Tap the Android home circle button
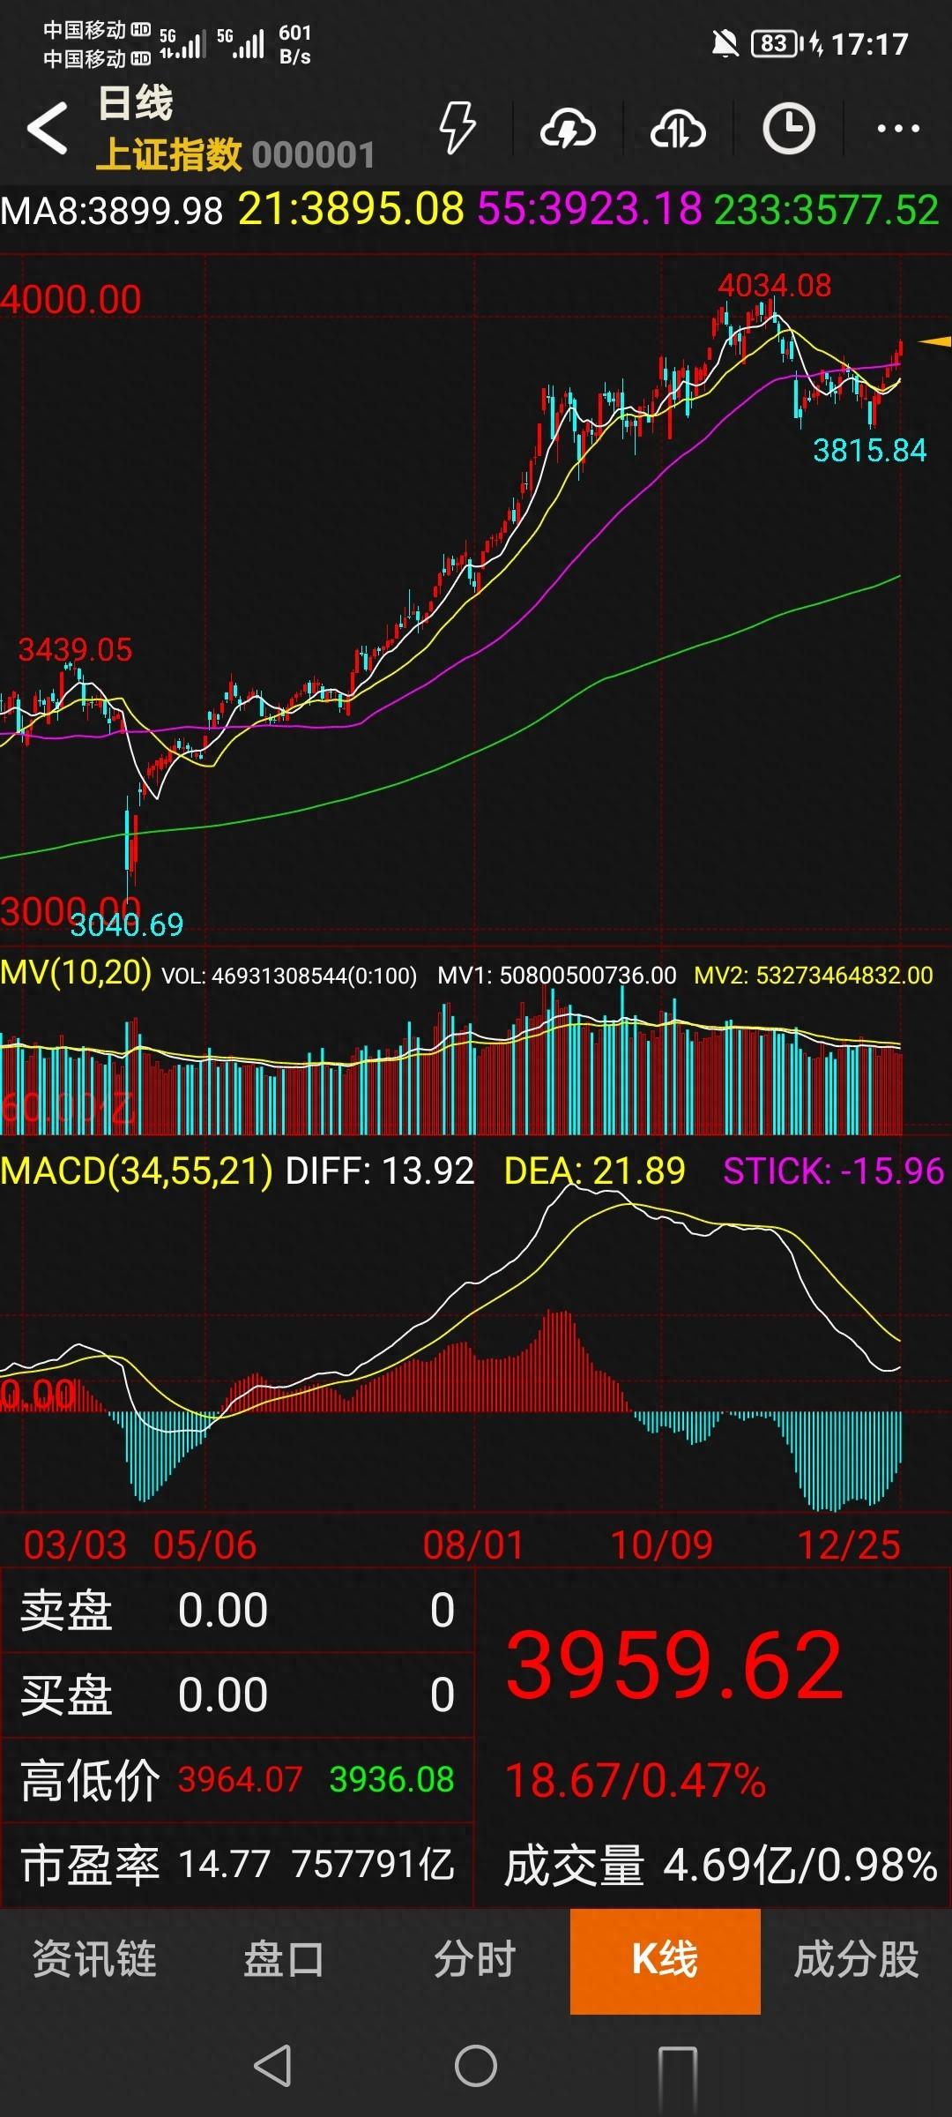Screen dimensions: 952x2117 [476, 2066]
